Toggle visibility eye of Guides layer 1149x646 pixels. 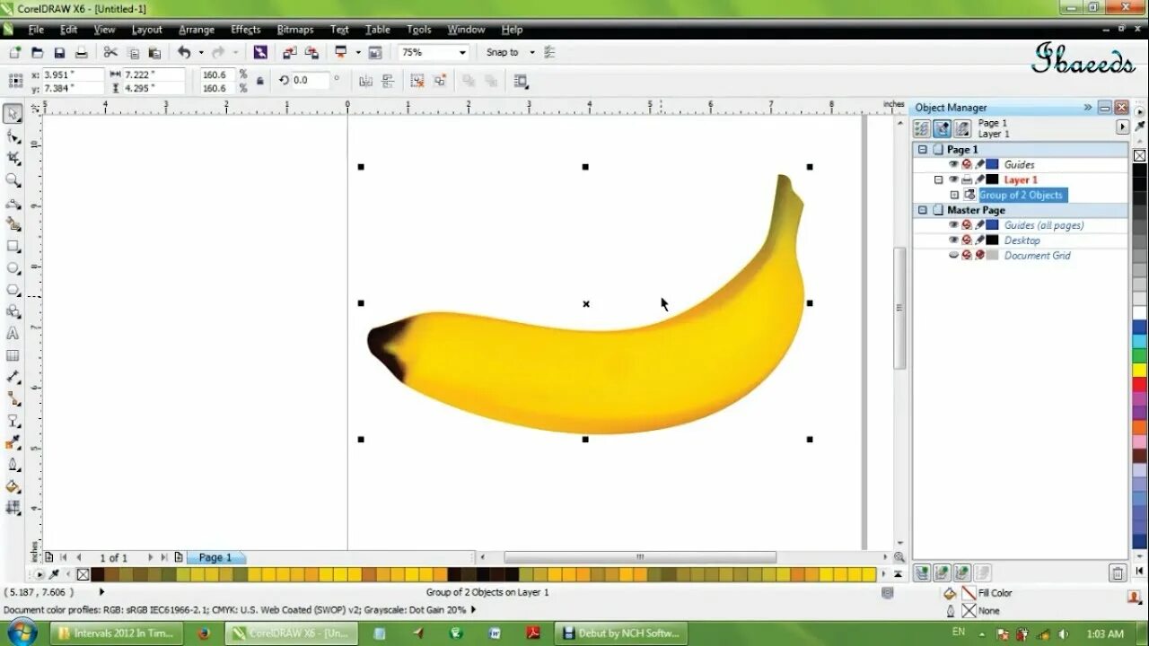(953, 164)
